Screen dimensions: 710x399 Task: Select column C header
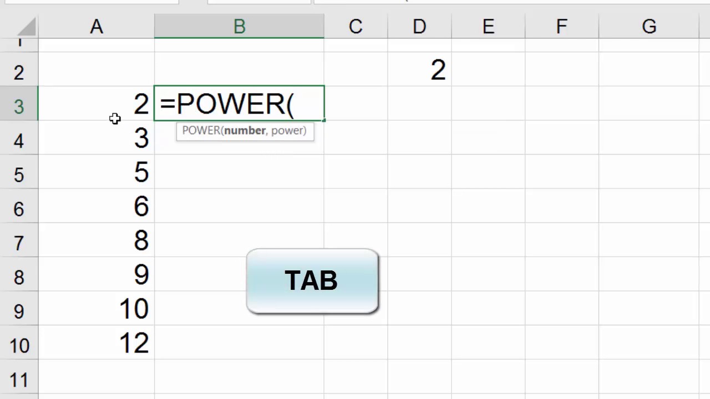[356, 27]
